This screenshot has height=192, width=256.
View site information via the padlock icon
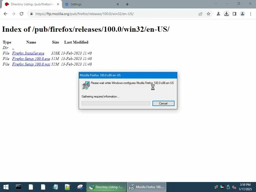click(x=31, y=14)
